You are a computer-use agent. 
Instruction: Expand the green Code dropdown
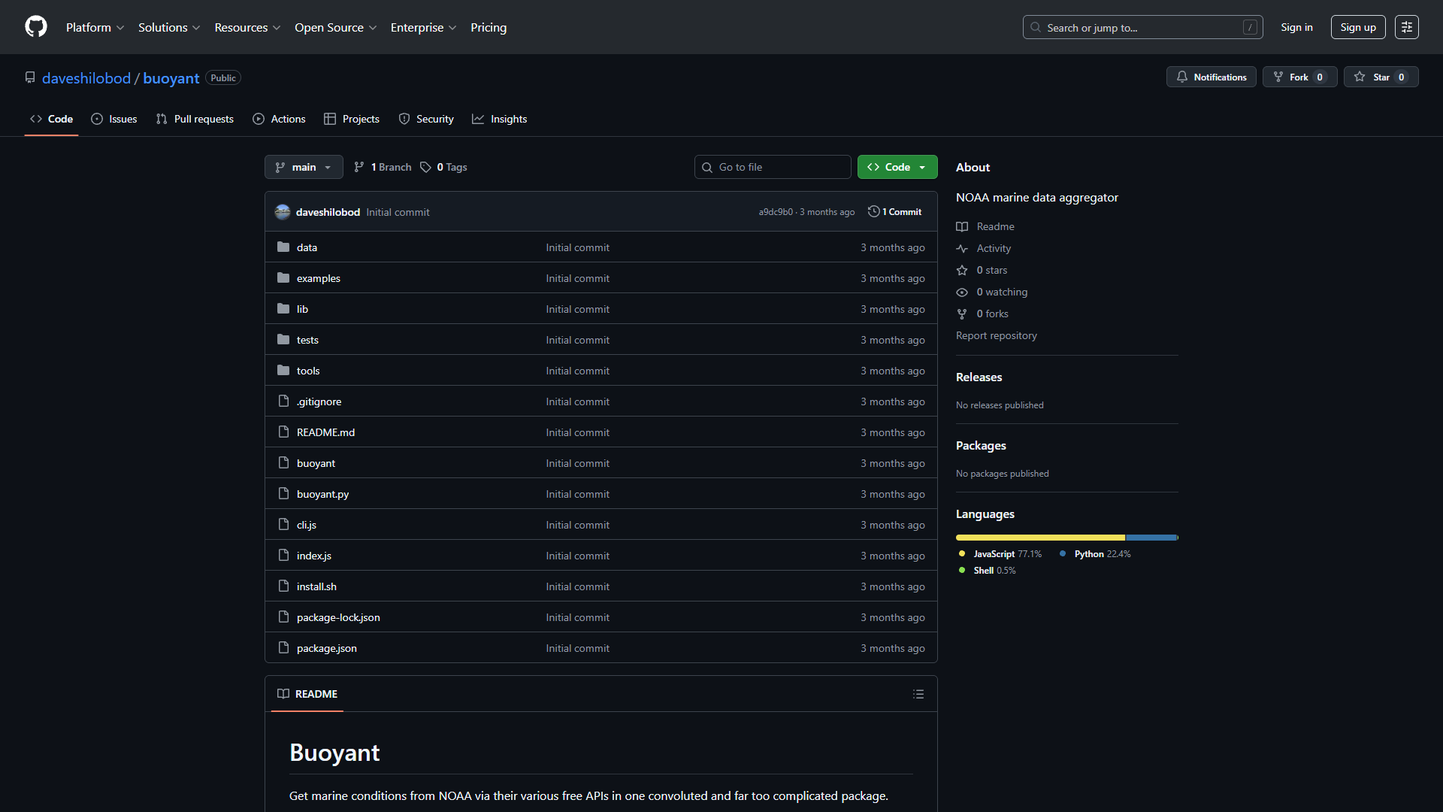pyautogui.click(x=897, y=167)
